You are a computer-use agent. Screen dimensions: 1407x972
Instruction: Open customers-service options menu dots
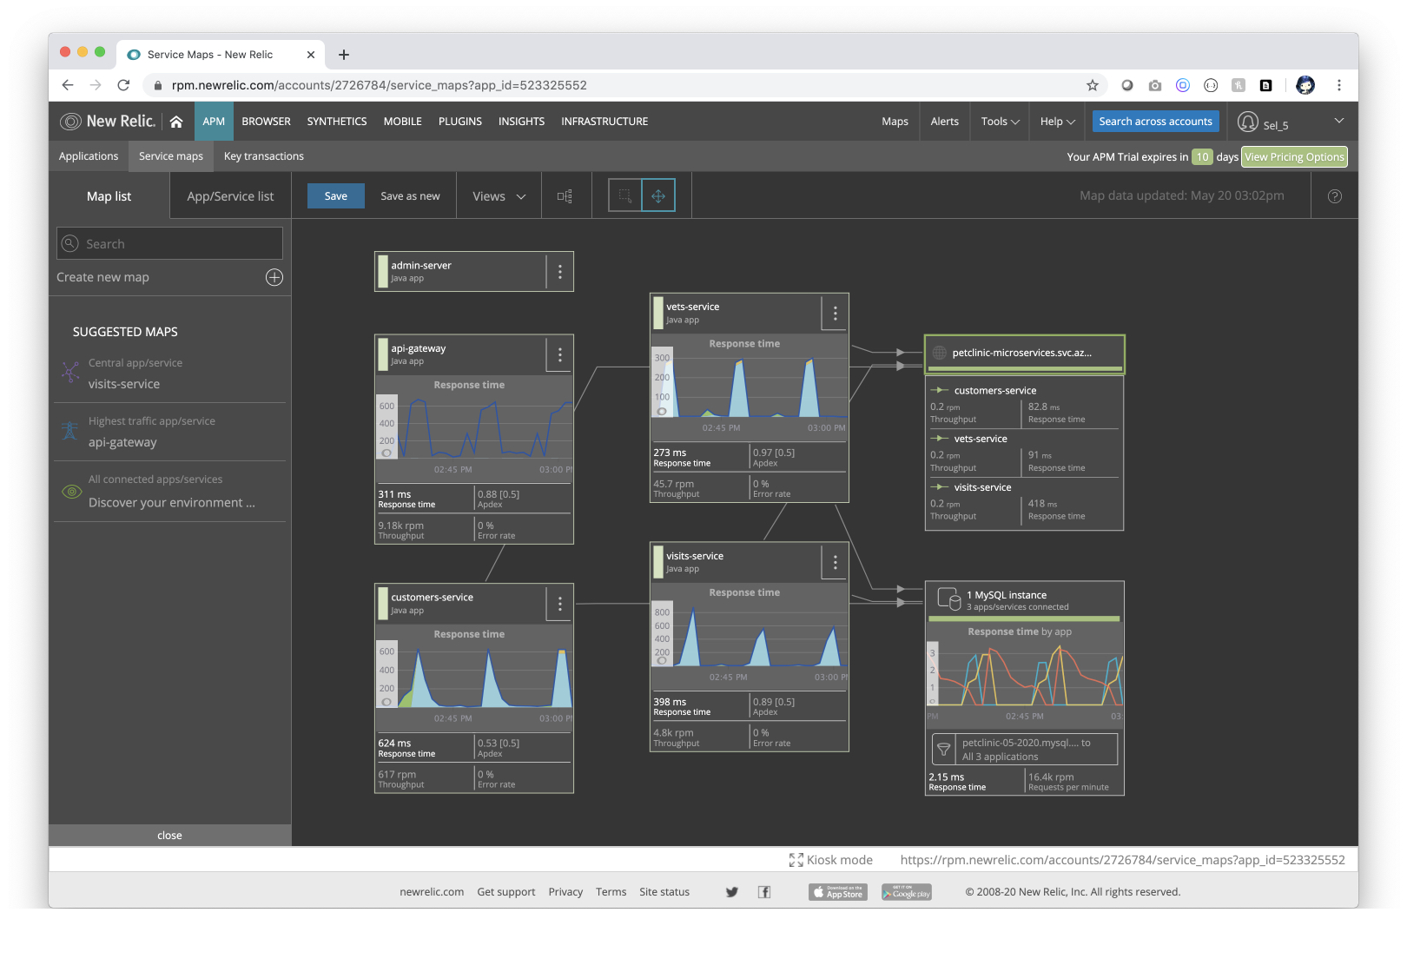click(x=560, y=604)
